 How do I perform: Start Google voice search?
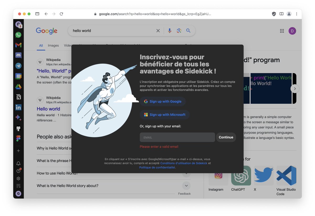[170, 31]
